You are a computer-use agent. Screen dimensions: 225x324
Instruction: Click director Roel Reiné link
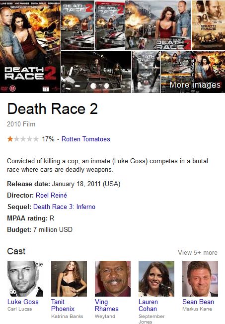(x=51, y=195)
